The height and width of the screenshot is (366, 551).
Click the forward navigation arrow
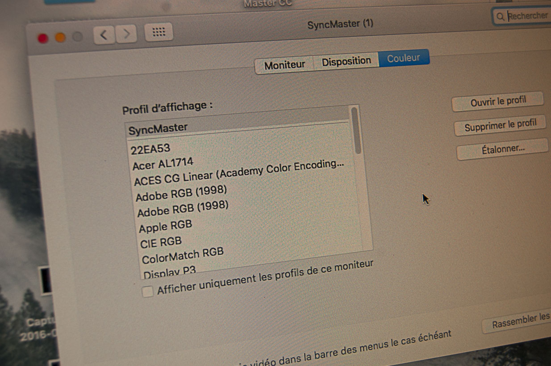(126, 34)
